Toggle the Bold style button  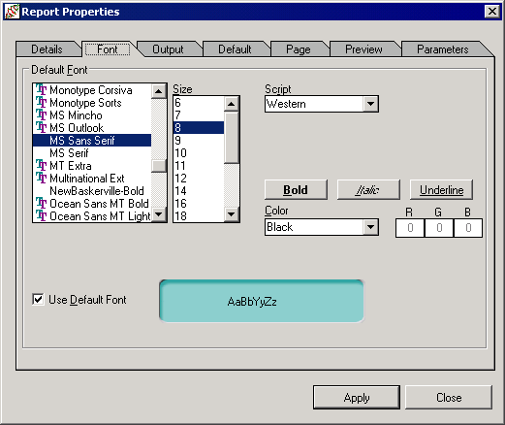296,190
